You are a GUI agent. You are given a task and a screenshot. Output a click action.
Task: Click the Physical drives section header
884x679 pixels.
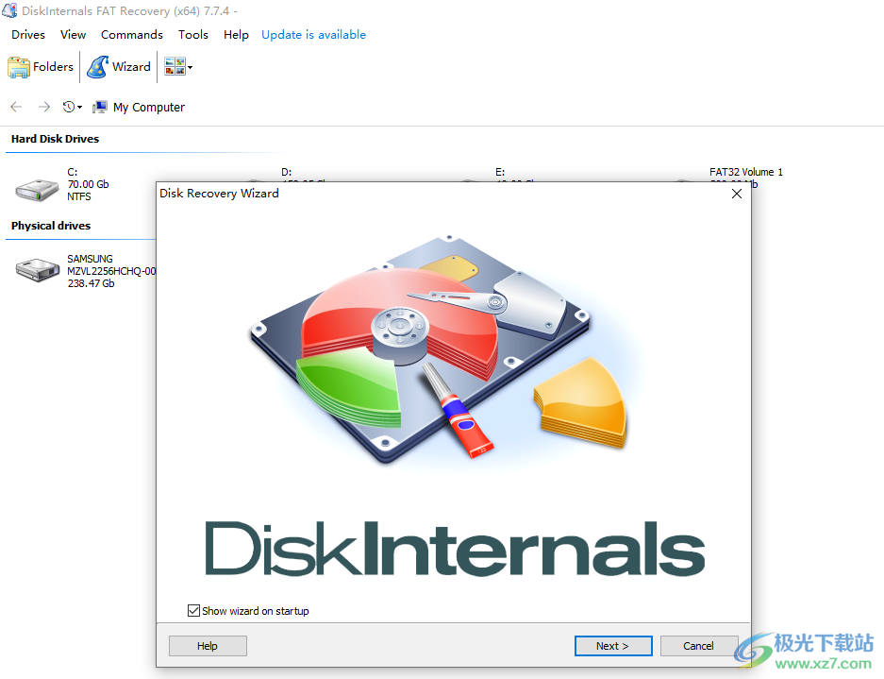point(51,226)
